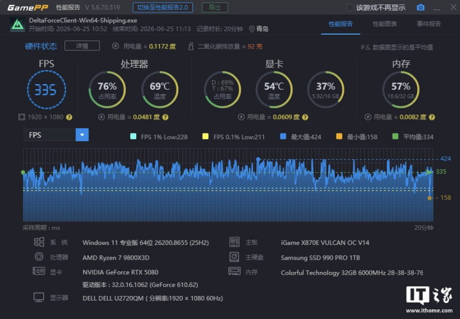Click the resolution frame icon near 1920 x 1080
This screenshot has height=319, width=460.
22,117
